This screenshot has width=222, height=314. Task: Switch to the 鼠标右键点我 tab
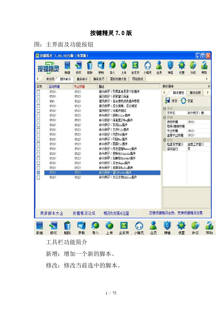click(118, 79)
